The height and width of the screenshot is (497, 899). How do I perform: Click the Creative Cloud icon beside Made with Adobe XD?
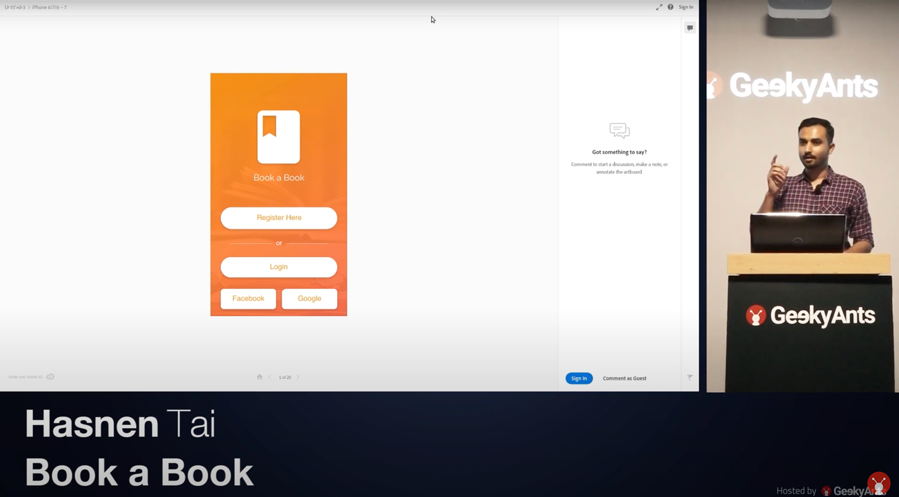51,377
